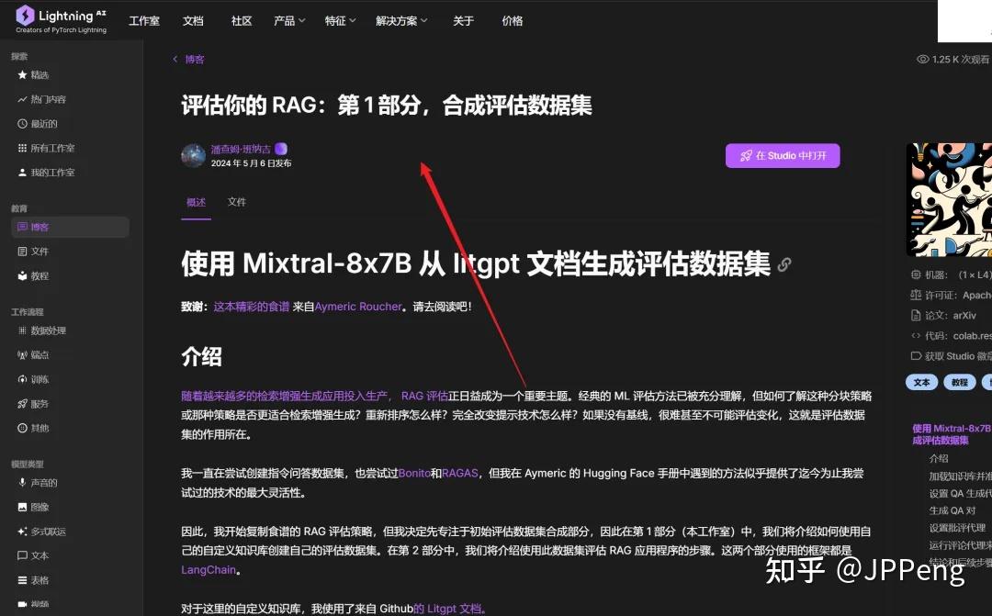992x616 pixels.
Task: Select 我的工作室 person icon
Action: [x=20, y=172]
